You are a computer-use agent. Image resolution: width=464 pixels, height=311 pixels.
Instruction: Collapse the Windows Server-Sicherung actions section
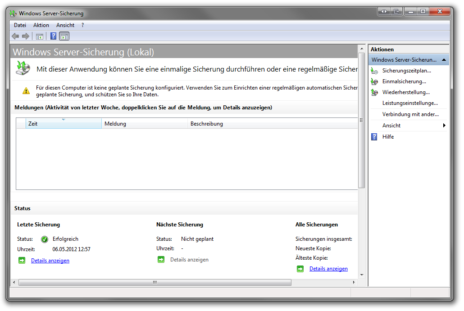[444, 60]
